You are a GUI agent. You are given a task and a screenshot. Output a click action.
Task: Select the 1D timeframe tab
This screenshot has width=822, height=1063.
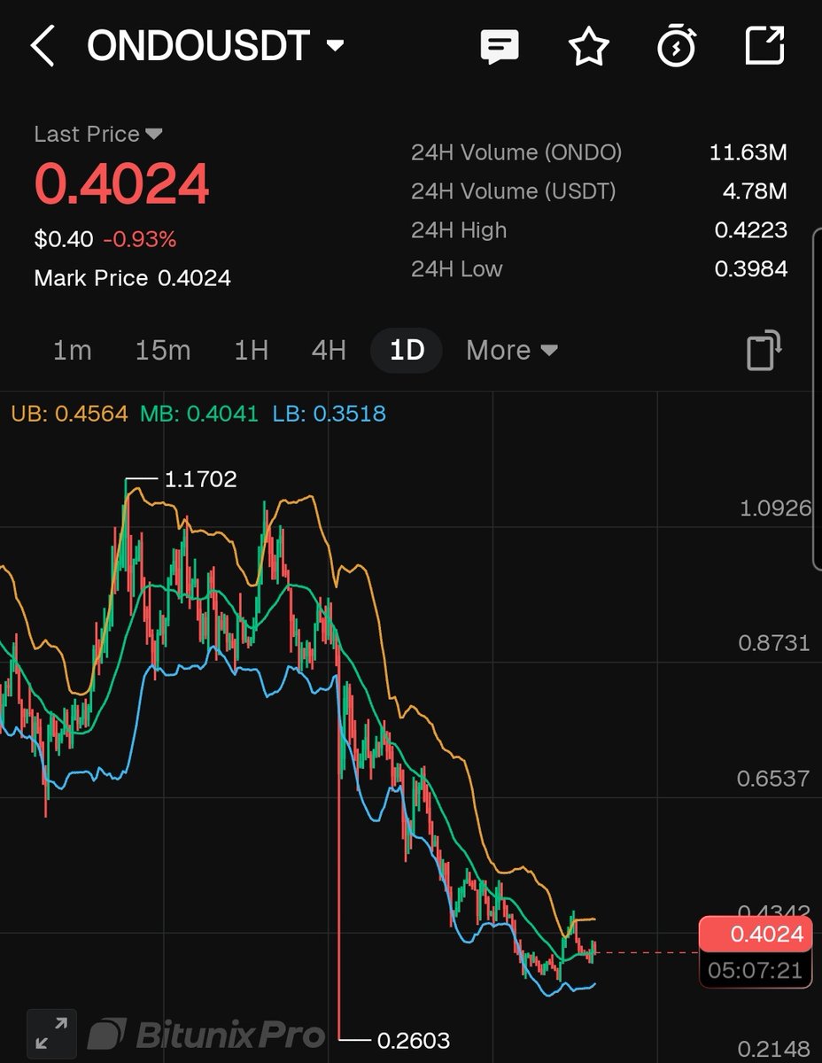pos(407,350)
